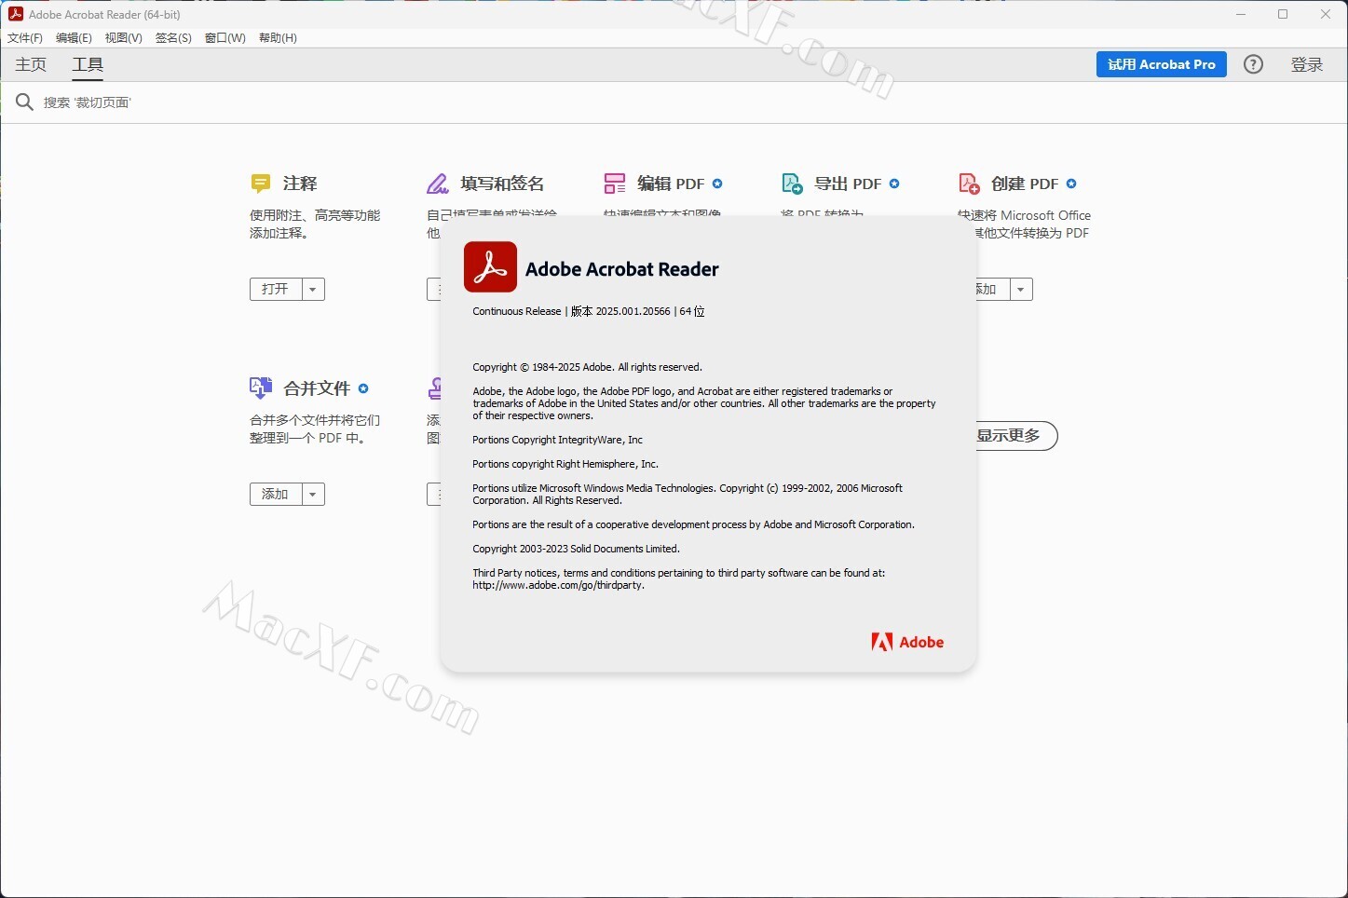The height and width of the screenshot is (898, 1348).
Task: Minimize the Acrobat Reader window
Action: click(1241, 14)
